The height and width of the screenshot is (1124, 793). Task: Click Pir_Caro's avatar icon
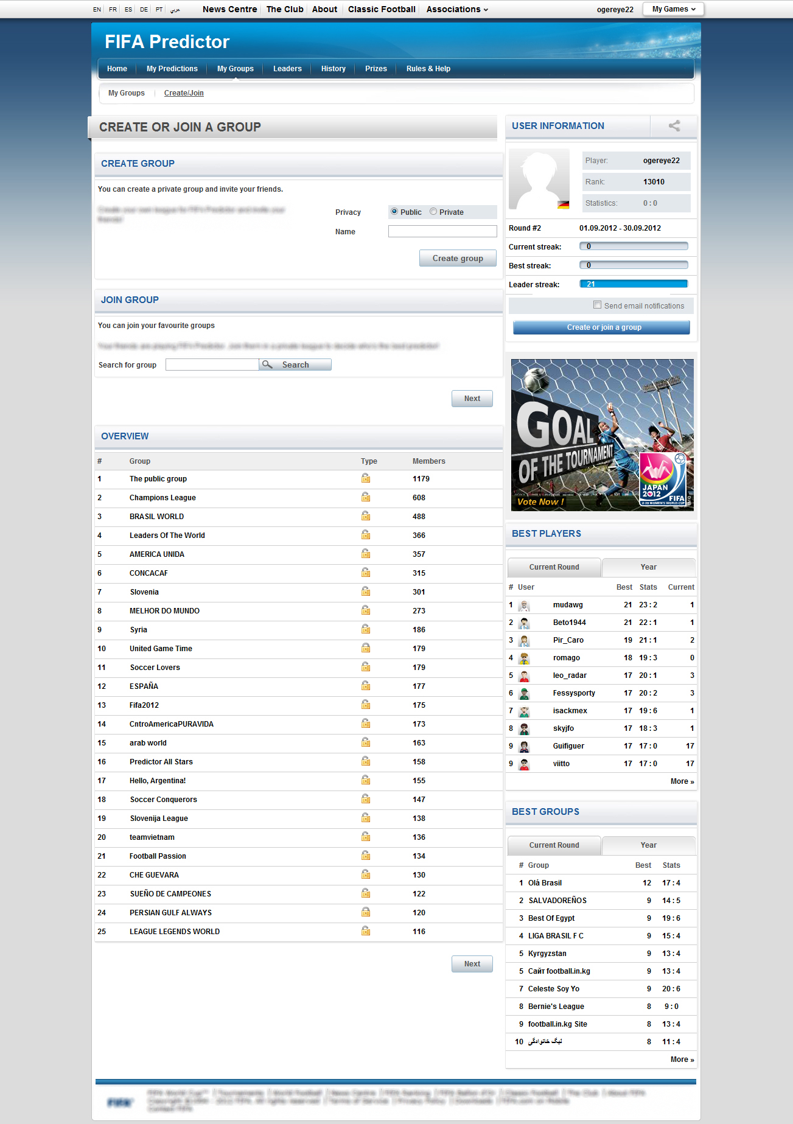click(524, 640)
